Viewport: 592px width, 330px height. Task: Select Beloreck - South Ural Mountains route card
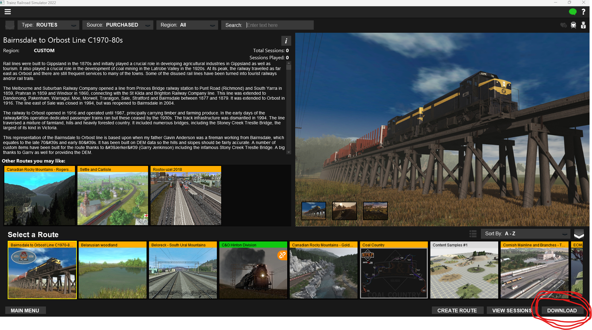point(183,270)
